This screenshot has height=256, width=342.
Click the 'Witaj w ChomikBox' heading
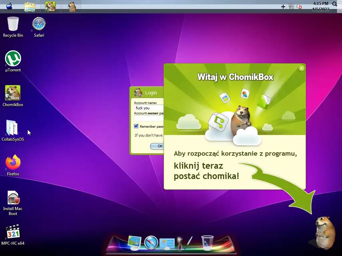click(235, 77)
